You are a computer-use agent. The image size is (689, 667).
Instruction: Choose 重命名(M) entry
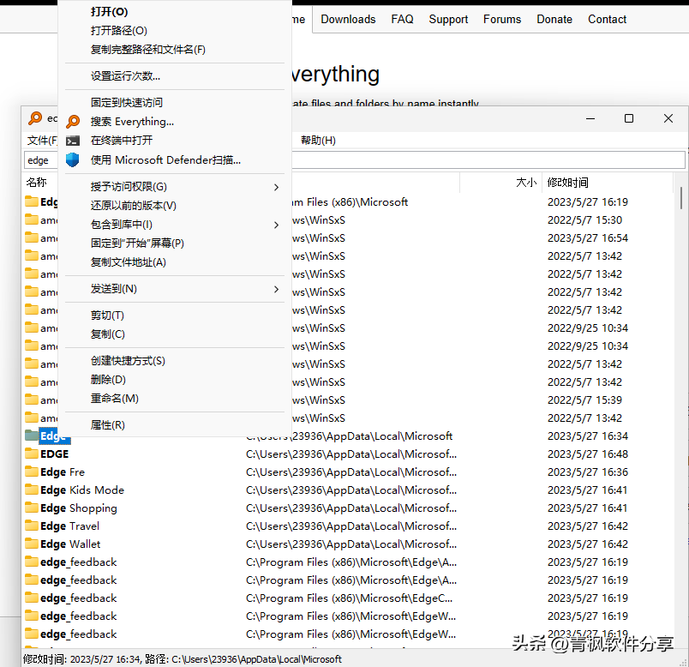[114, 399]
